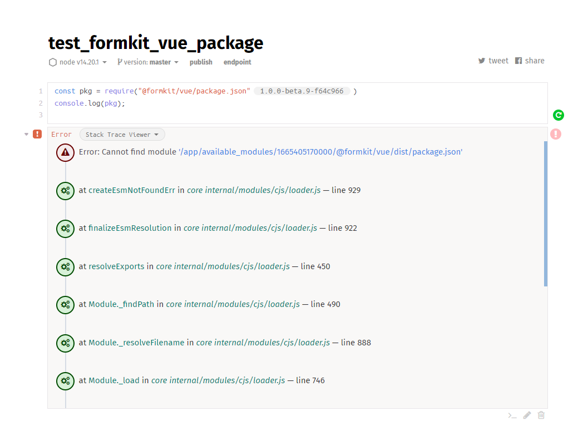583x421 pixels.
Task: Tweet this notebook
Action: pyautogui.click(x=493, y=61)
